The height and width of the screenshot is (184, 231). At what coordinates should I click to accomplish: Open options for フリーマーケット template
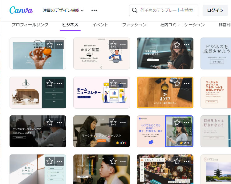187,161
